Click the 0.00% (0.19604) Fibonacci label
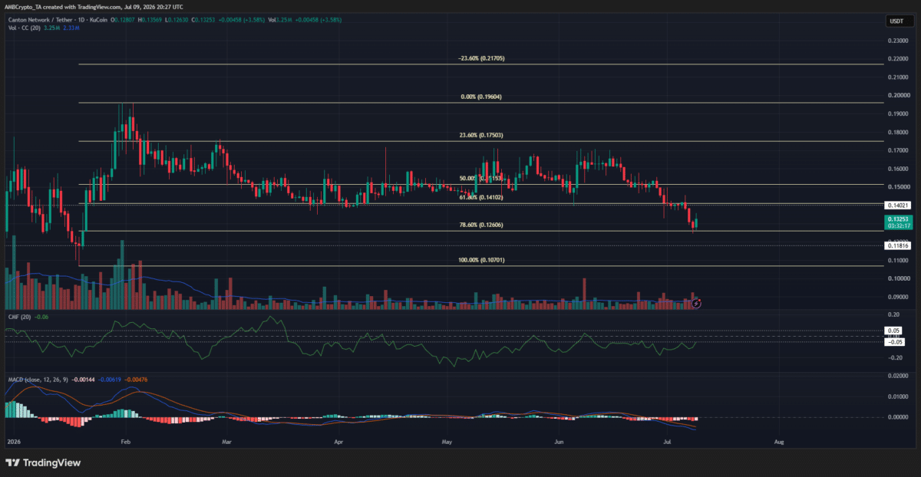Screen dimensions: 921x477 tap(483, 97)
